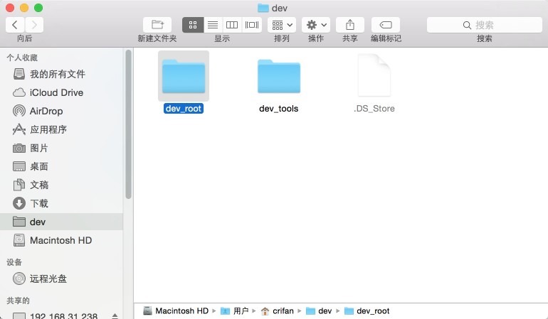548x319 pixels.
Task: Click the .DS_Store file name label
Action: point(374,109)
